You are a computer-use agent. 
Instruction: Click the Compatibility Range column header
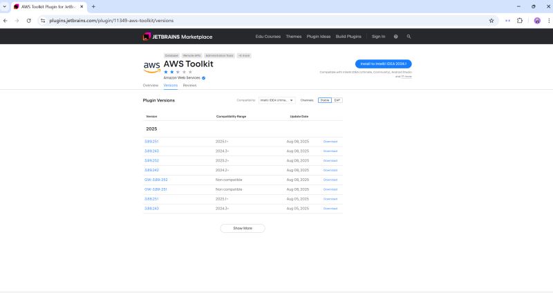[x=231, y=116]
